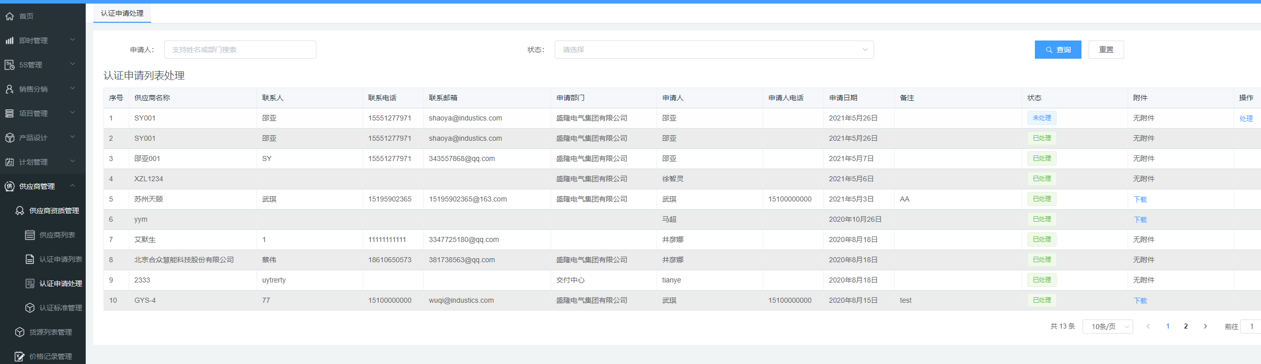Click 处理 link for the first row
The image size is (1261, 364).
click(1246, 118)
